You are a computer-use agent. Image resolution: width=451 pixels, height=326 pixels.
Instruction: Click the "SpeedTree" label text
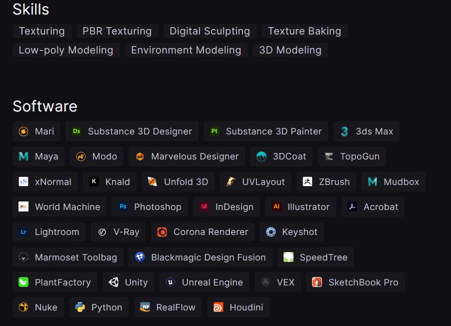323,257
